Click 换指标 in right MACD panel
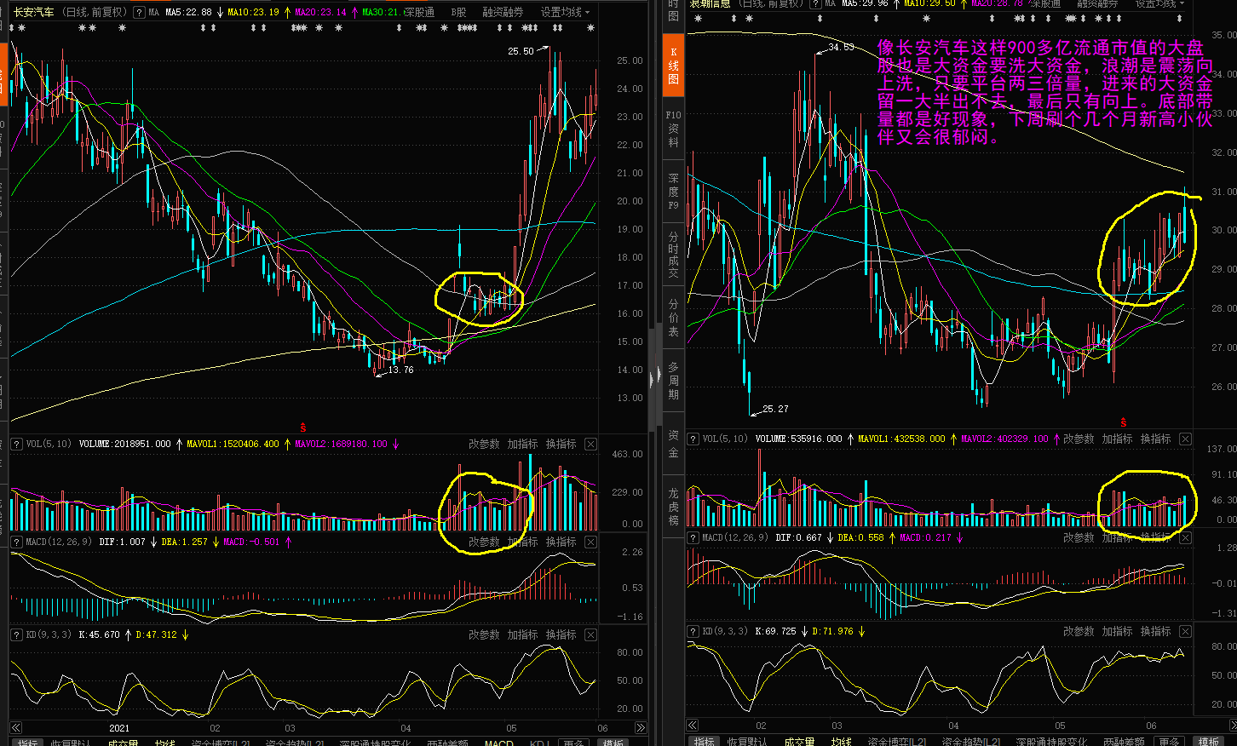The height and width of the screenshot is (746, 1237). [x=1155, y=537]
